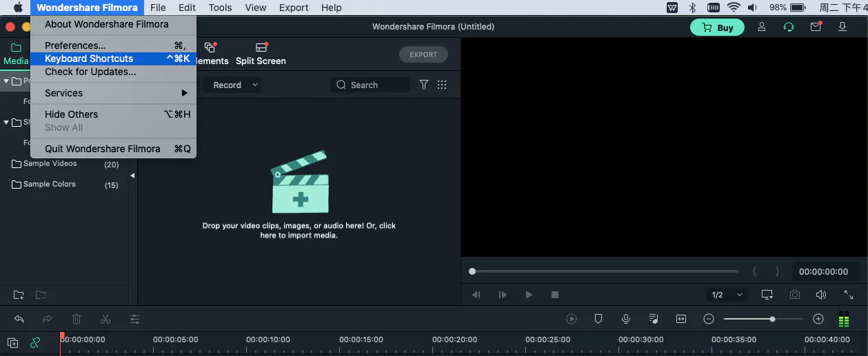Click the Bluetooth icon in menu bar

(x=693, y=8)
